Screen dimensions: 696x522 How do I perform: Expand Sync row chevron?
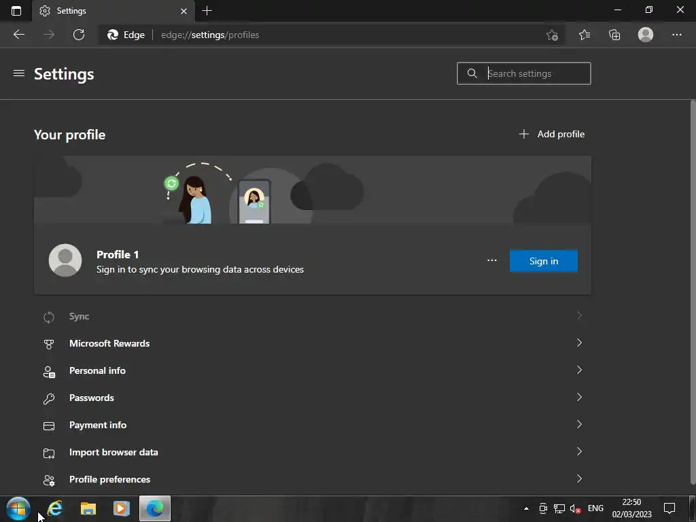tap(579, 315)
